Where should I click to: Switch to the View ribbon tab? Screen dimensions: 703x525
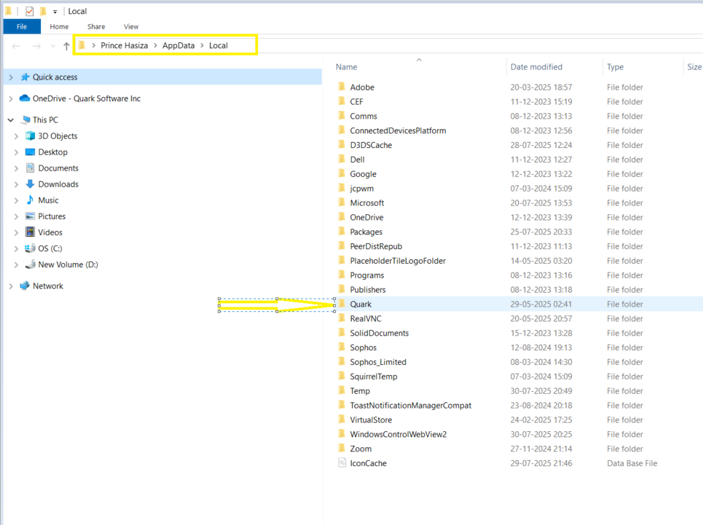(x=131, y=26)
